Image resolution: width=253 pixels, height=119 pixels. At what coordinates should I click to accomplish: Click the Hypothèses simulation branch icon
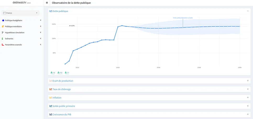[3, 32]
